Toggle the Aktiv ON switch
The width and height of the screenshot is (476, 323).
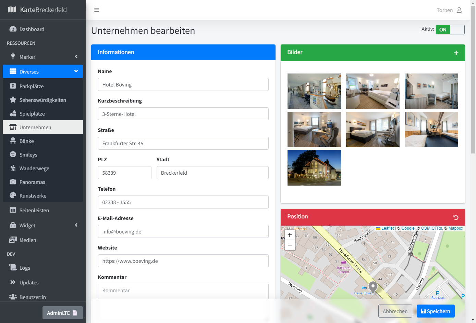[450, 30]
